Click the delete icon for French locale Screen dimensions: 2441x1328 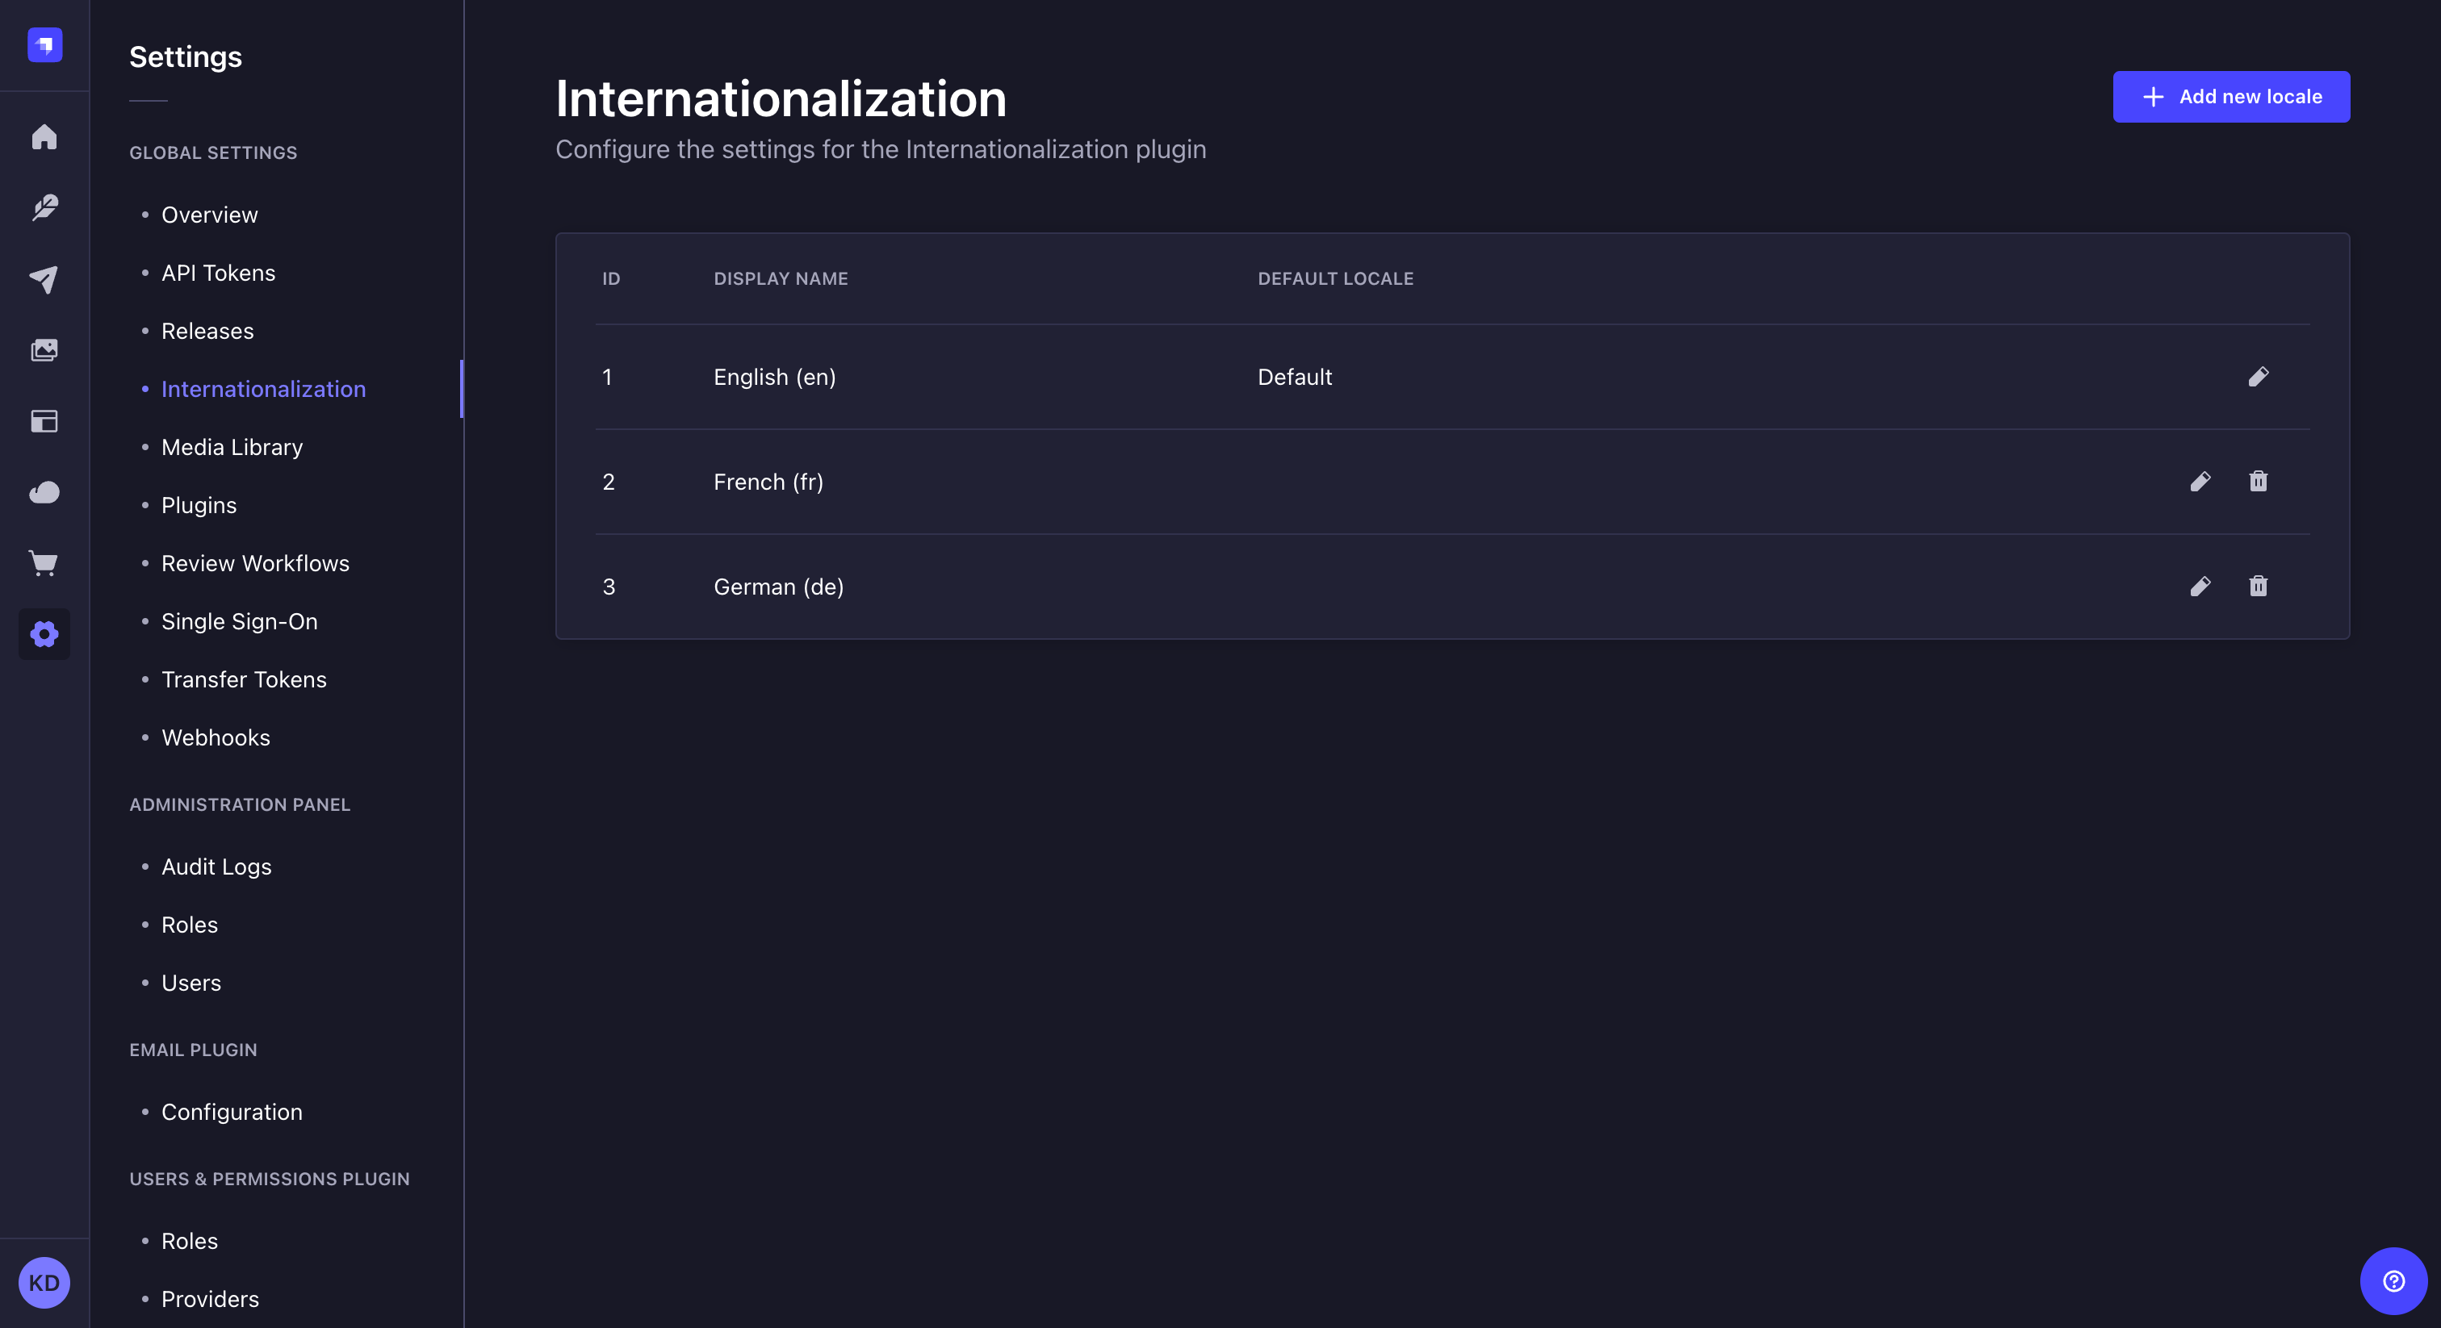(x=2258, y=481)
